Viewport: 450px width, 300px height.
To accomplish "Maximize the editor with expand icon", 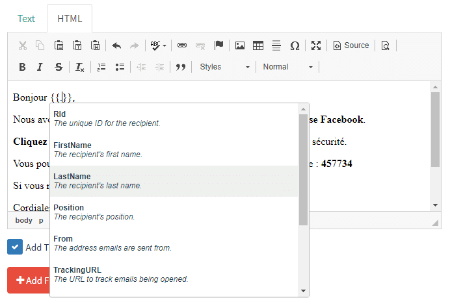I will [x=316, y=45].
